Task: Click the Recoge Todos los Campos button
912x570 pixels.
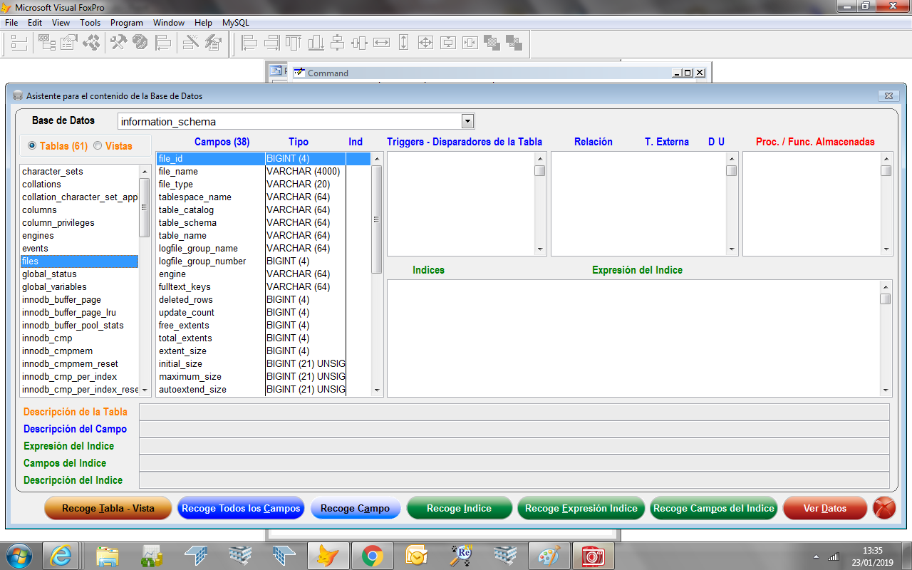Action: (x=242, y=508)
